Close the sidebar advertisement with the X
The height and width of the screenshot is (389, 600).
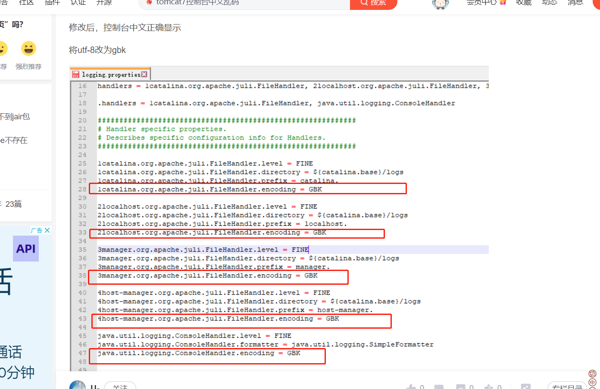pyautogui.click(x=47, y=230)
